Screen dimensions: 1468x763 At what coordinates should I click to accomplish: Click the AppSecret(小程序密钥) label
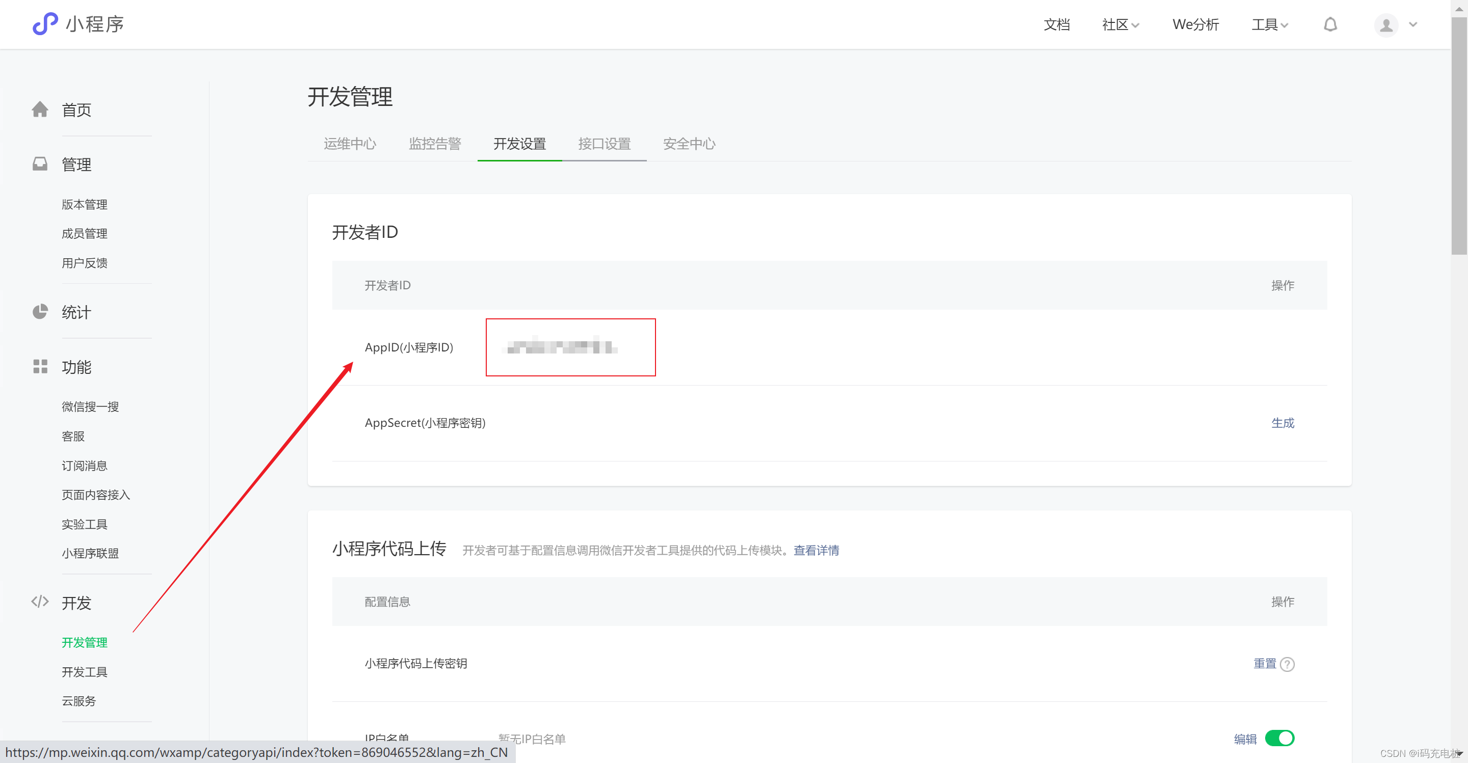click(x=425, y=422)
